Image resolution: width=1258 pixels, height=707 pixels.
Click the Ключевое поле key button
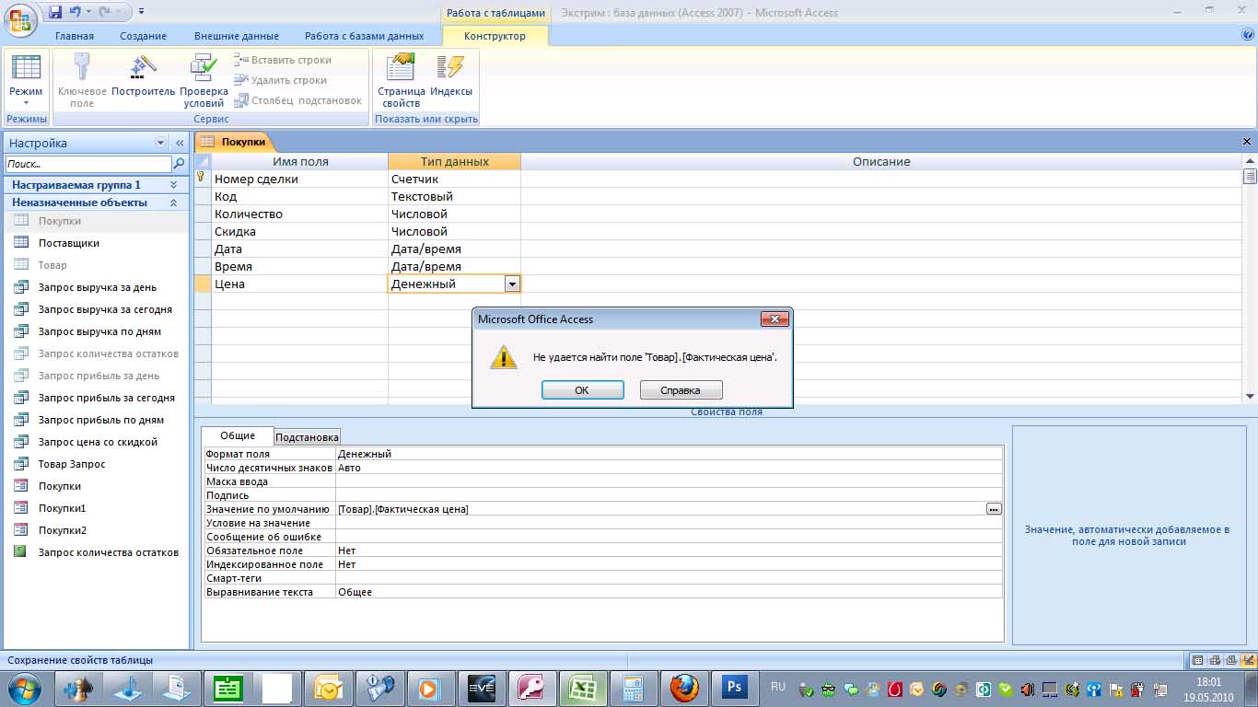click(x=82, y=81)
